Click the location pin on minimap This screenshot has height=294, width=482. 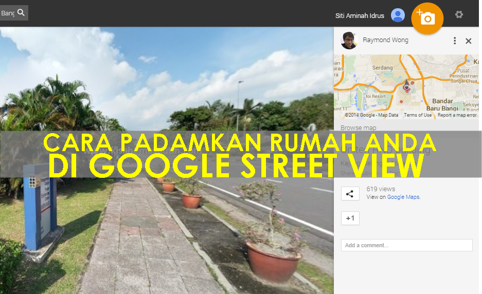point(406,84)
